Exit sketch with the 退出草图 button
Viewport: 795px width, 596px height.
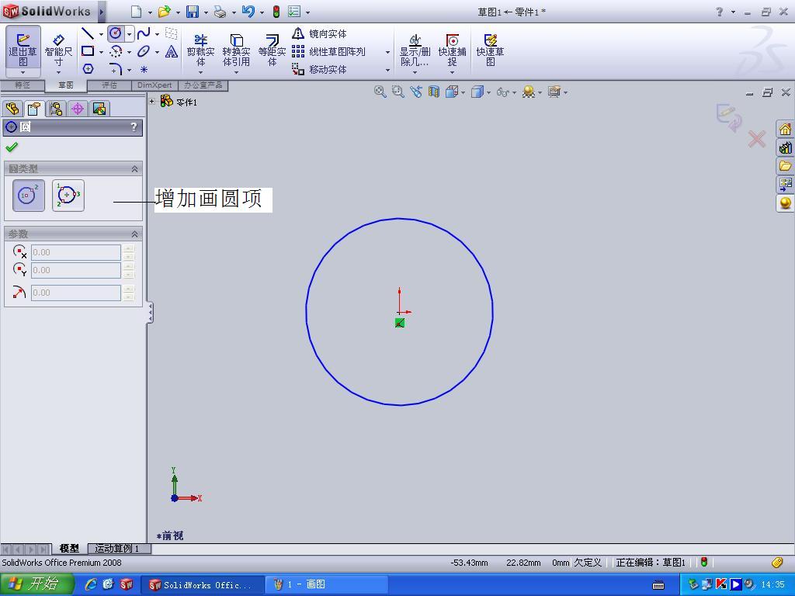coord(23,49)
